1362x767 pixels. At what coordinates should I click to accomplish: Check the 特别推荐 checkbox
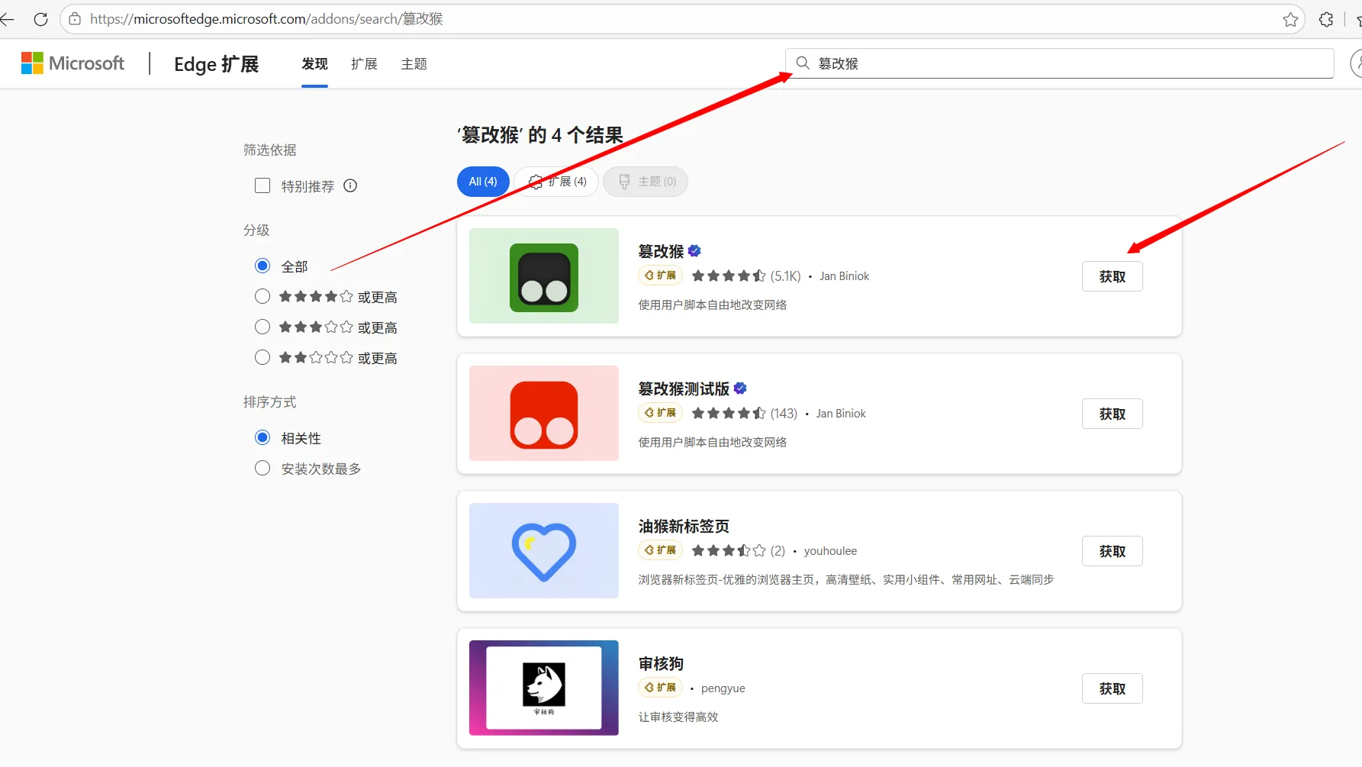[x=262, y=185]
